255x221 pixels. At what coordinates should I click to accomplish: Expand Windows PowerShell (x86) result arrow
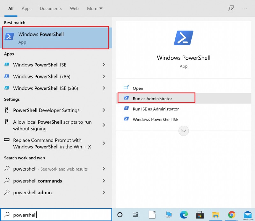104,76
